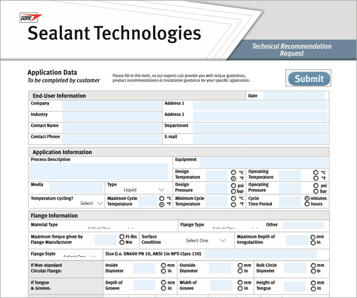Viewport: 357px width, 298px height.
Task: Select in for Depth of Groove
Action: [164, 288]
